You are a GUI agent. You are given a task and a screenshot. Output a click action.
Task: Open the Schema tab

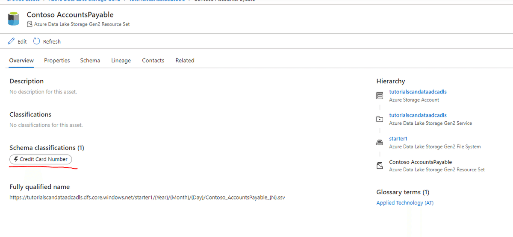pos(90,61)
